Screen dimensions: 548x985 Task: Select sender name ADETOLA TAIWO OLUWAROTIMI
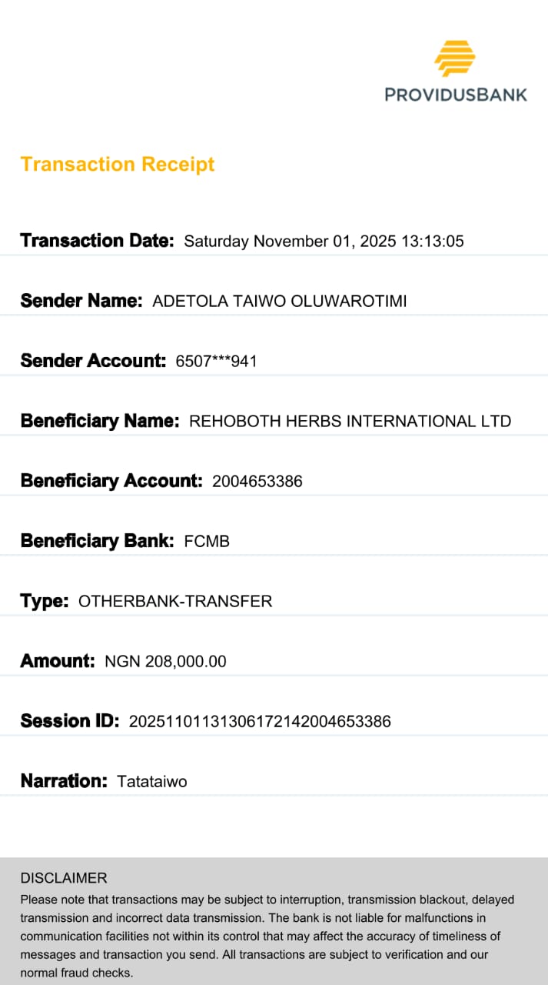click(x=280, y=302)
